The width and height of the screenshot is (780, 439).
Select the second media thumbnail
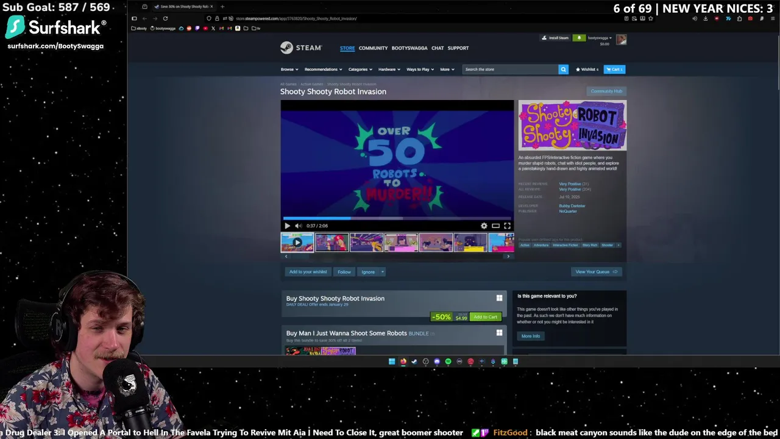coord(332,242)
